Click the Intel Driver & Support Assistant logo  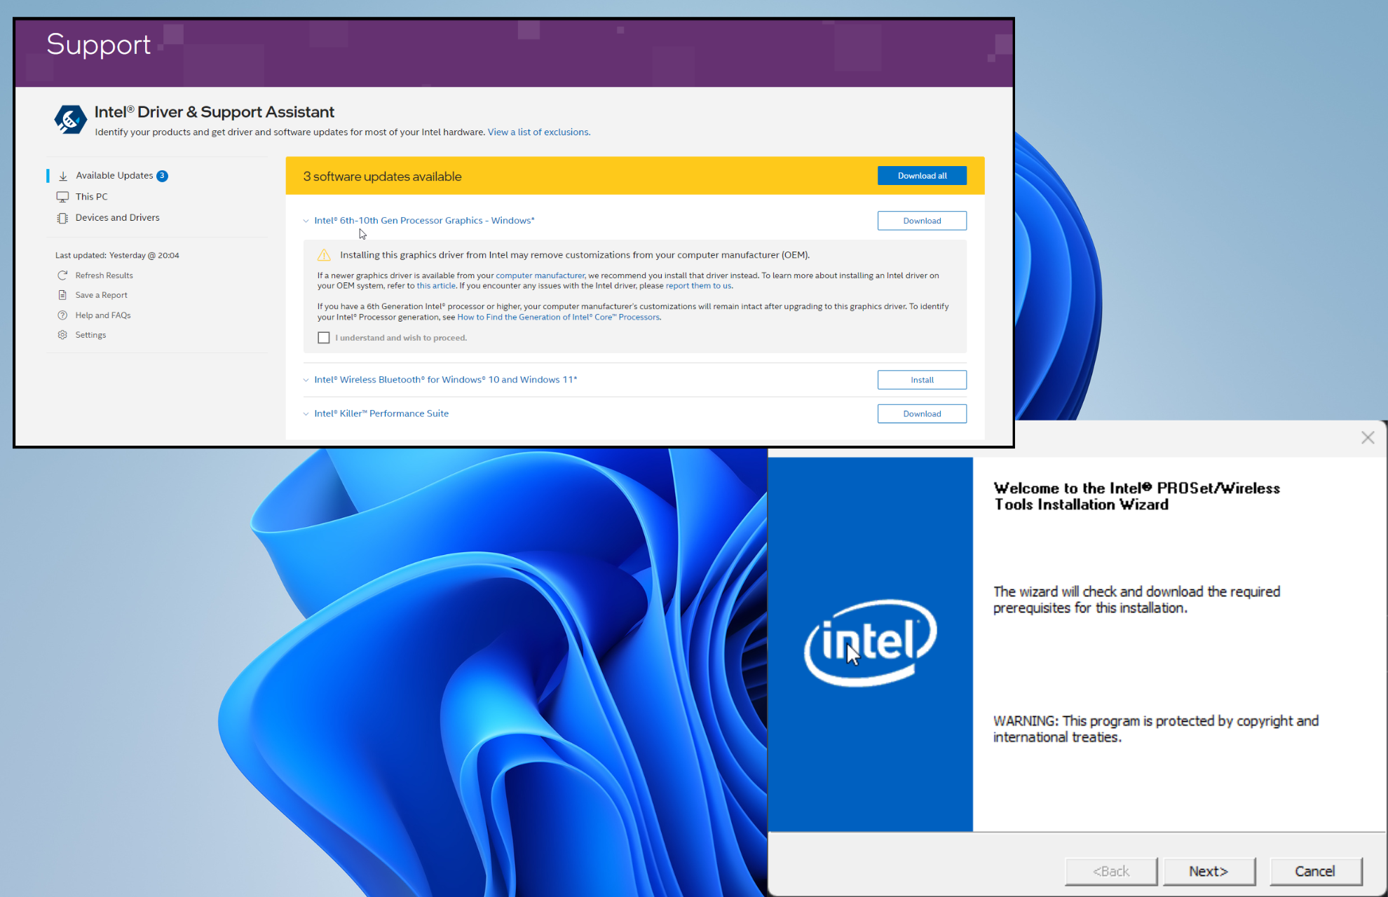point(70,120)
